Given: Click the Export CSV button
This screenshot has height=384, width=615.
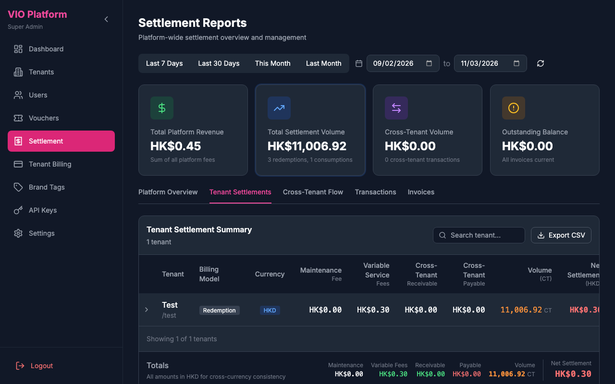Looking at the screenshot, I should click(x=561, y=235).
